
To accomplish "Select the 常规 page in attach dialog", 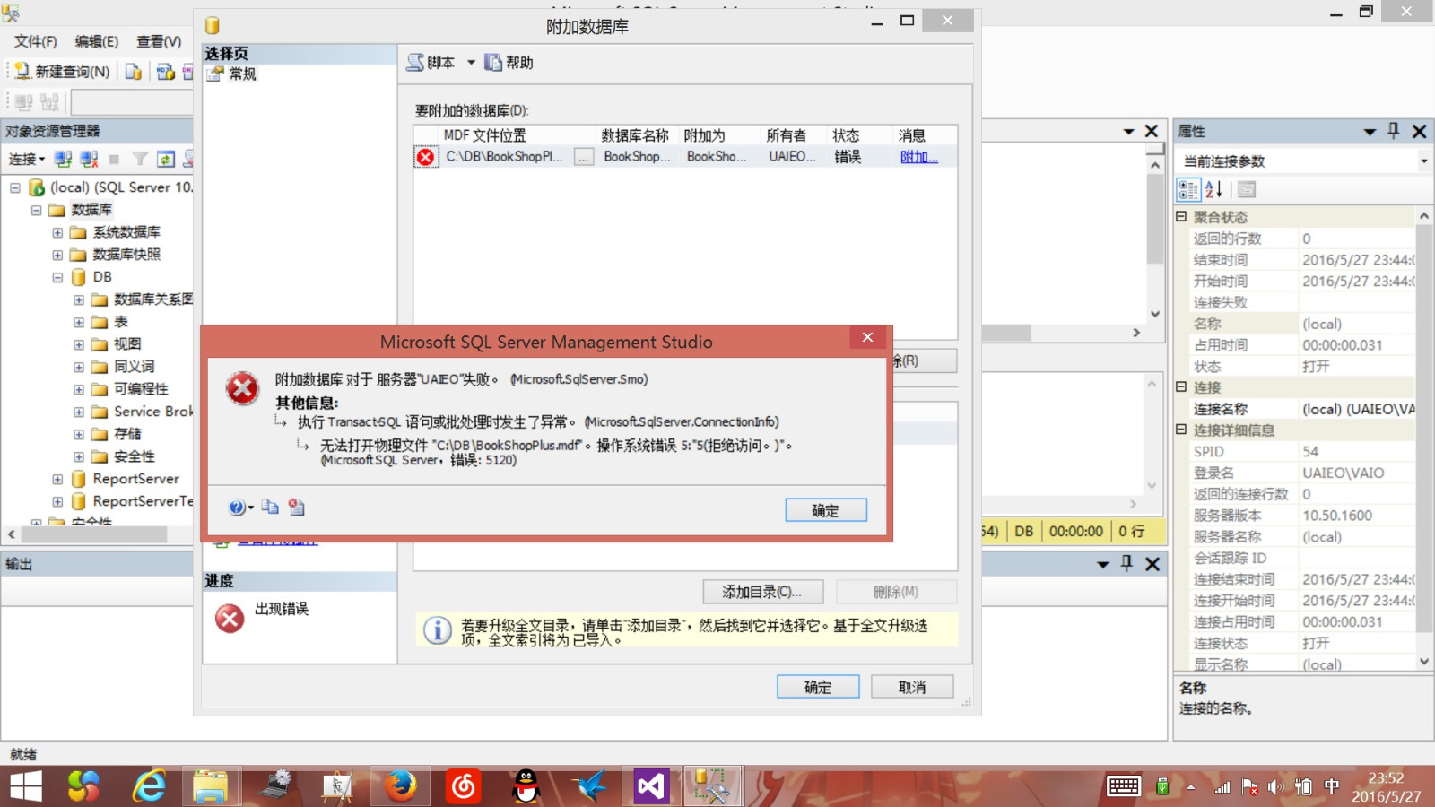I will (242, 74).
